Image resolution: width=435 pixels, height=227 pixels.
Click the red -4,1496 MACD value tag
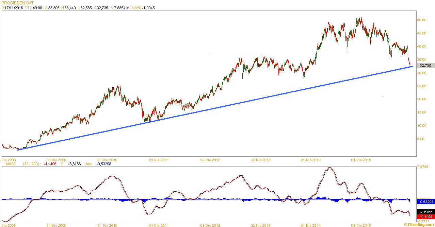pyautogui.click(x=425, y=216)
